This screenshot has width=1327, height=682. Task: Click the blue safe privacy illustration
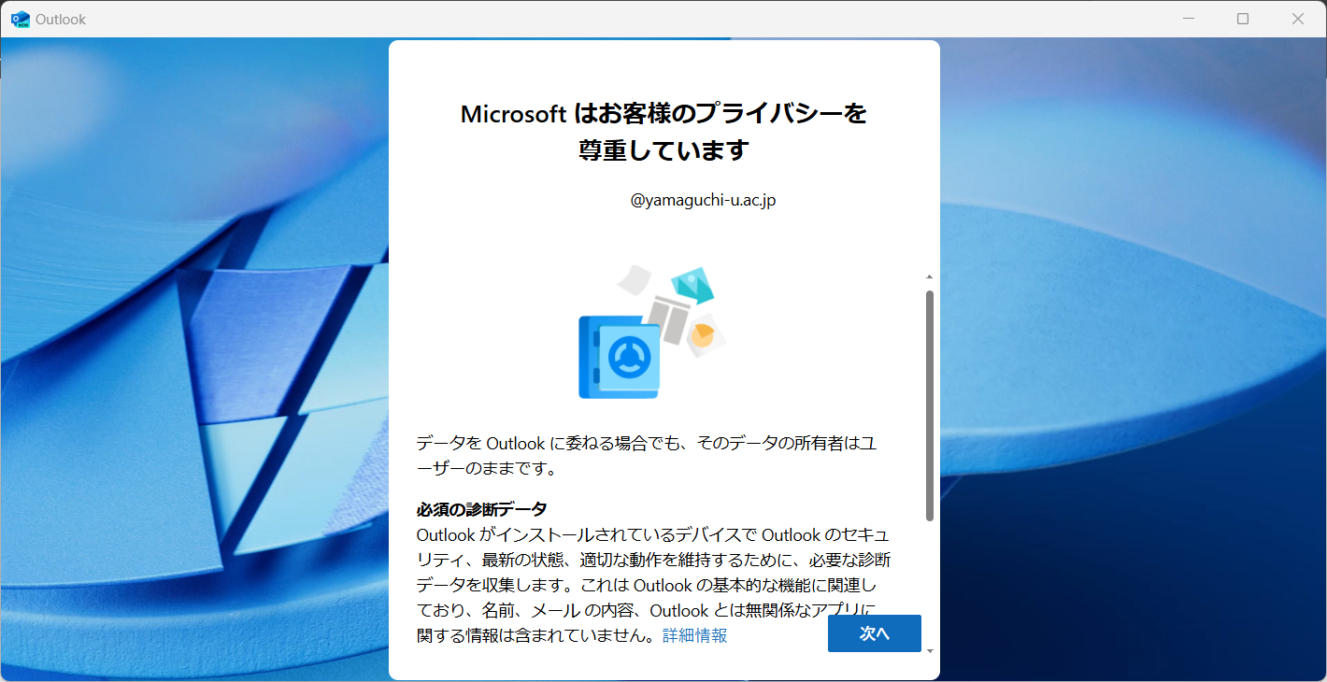point(651,333)
